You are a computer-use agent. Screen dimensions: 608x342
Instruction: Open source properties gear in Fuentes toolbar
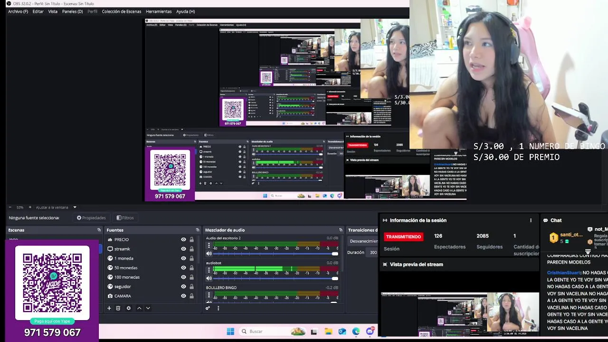(x=128, y=308)
